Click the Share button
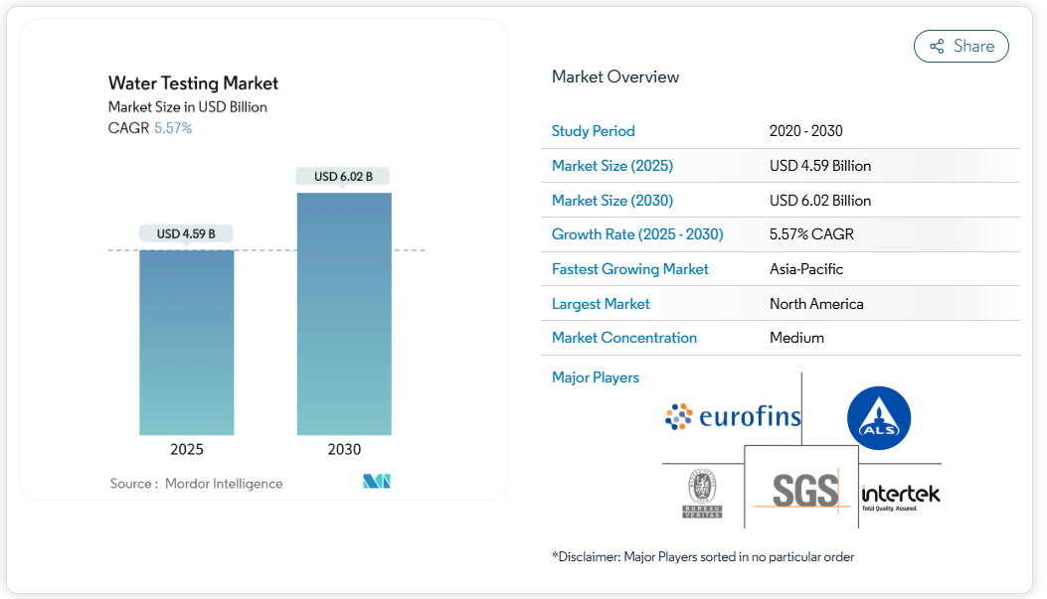Image resolution: width=1047 pixels, height=599 pixels. [960, 47]
